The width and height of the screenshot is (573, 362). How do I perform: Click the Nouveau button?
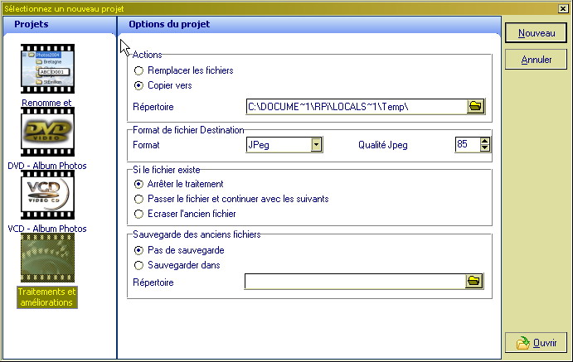point(537,33)
